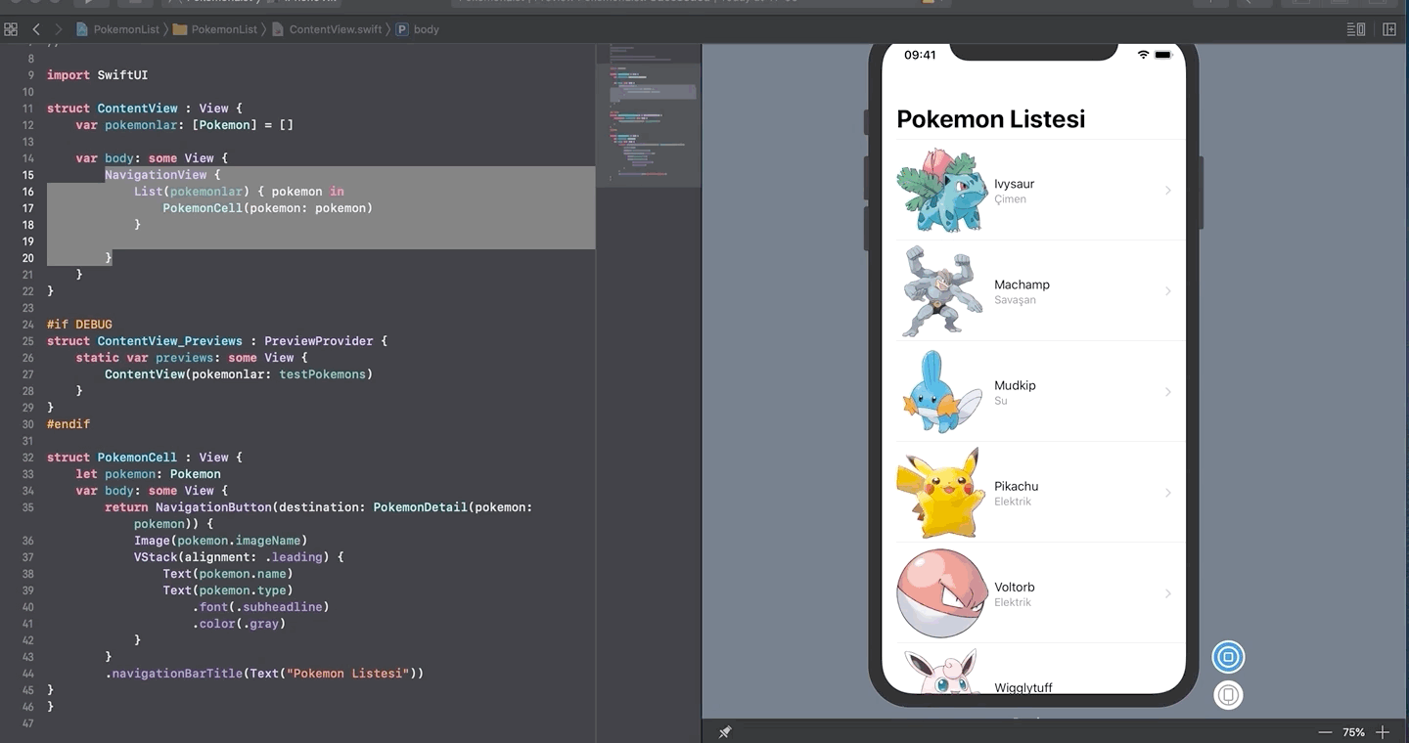Click the 75% zoom level label
The width and height of the screenshot is (1409, 743).
[x=1353, y=732]
